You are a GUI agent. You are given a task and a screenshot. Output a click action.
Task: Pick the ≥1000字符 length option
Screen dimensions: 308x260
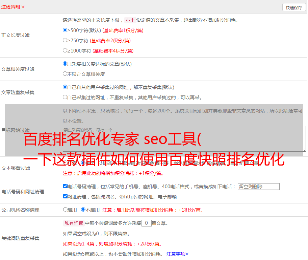65,50
